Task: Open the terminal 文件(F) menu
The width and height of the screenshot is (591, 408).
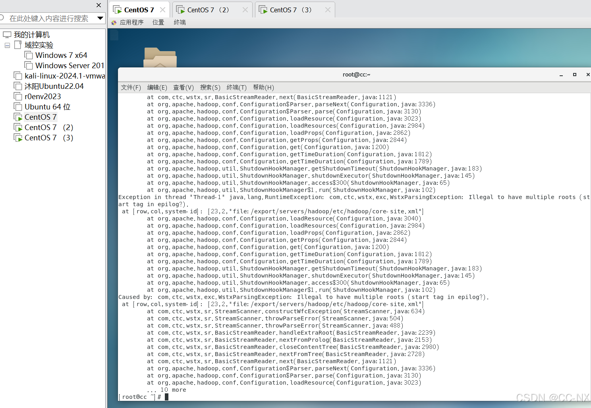Action: [131, 88]
